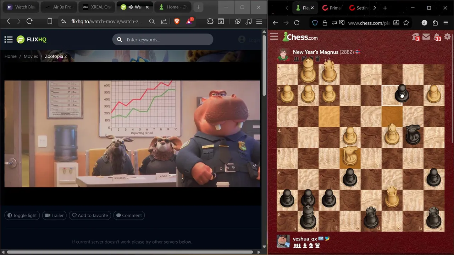Image resolution: width=454 pixels, height=255 pixels.
Task: Mute the audio on the playing FlixHQ tab
Action: 131,7
